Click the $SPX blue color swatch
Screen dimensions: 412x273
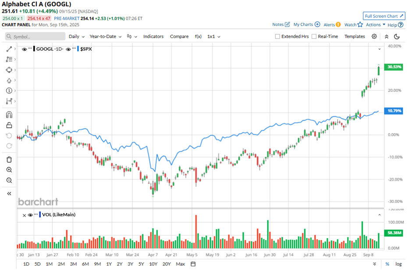click(78, 49)
